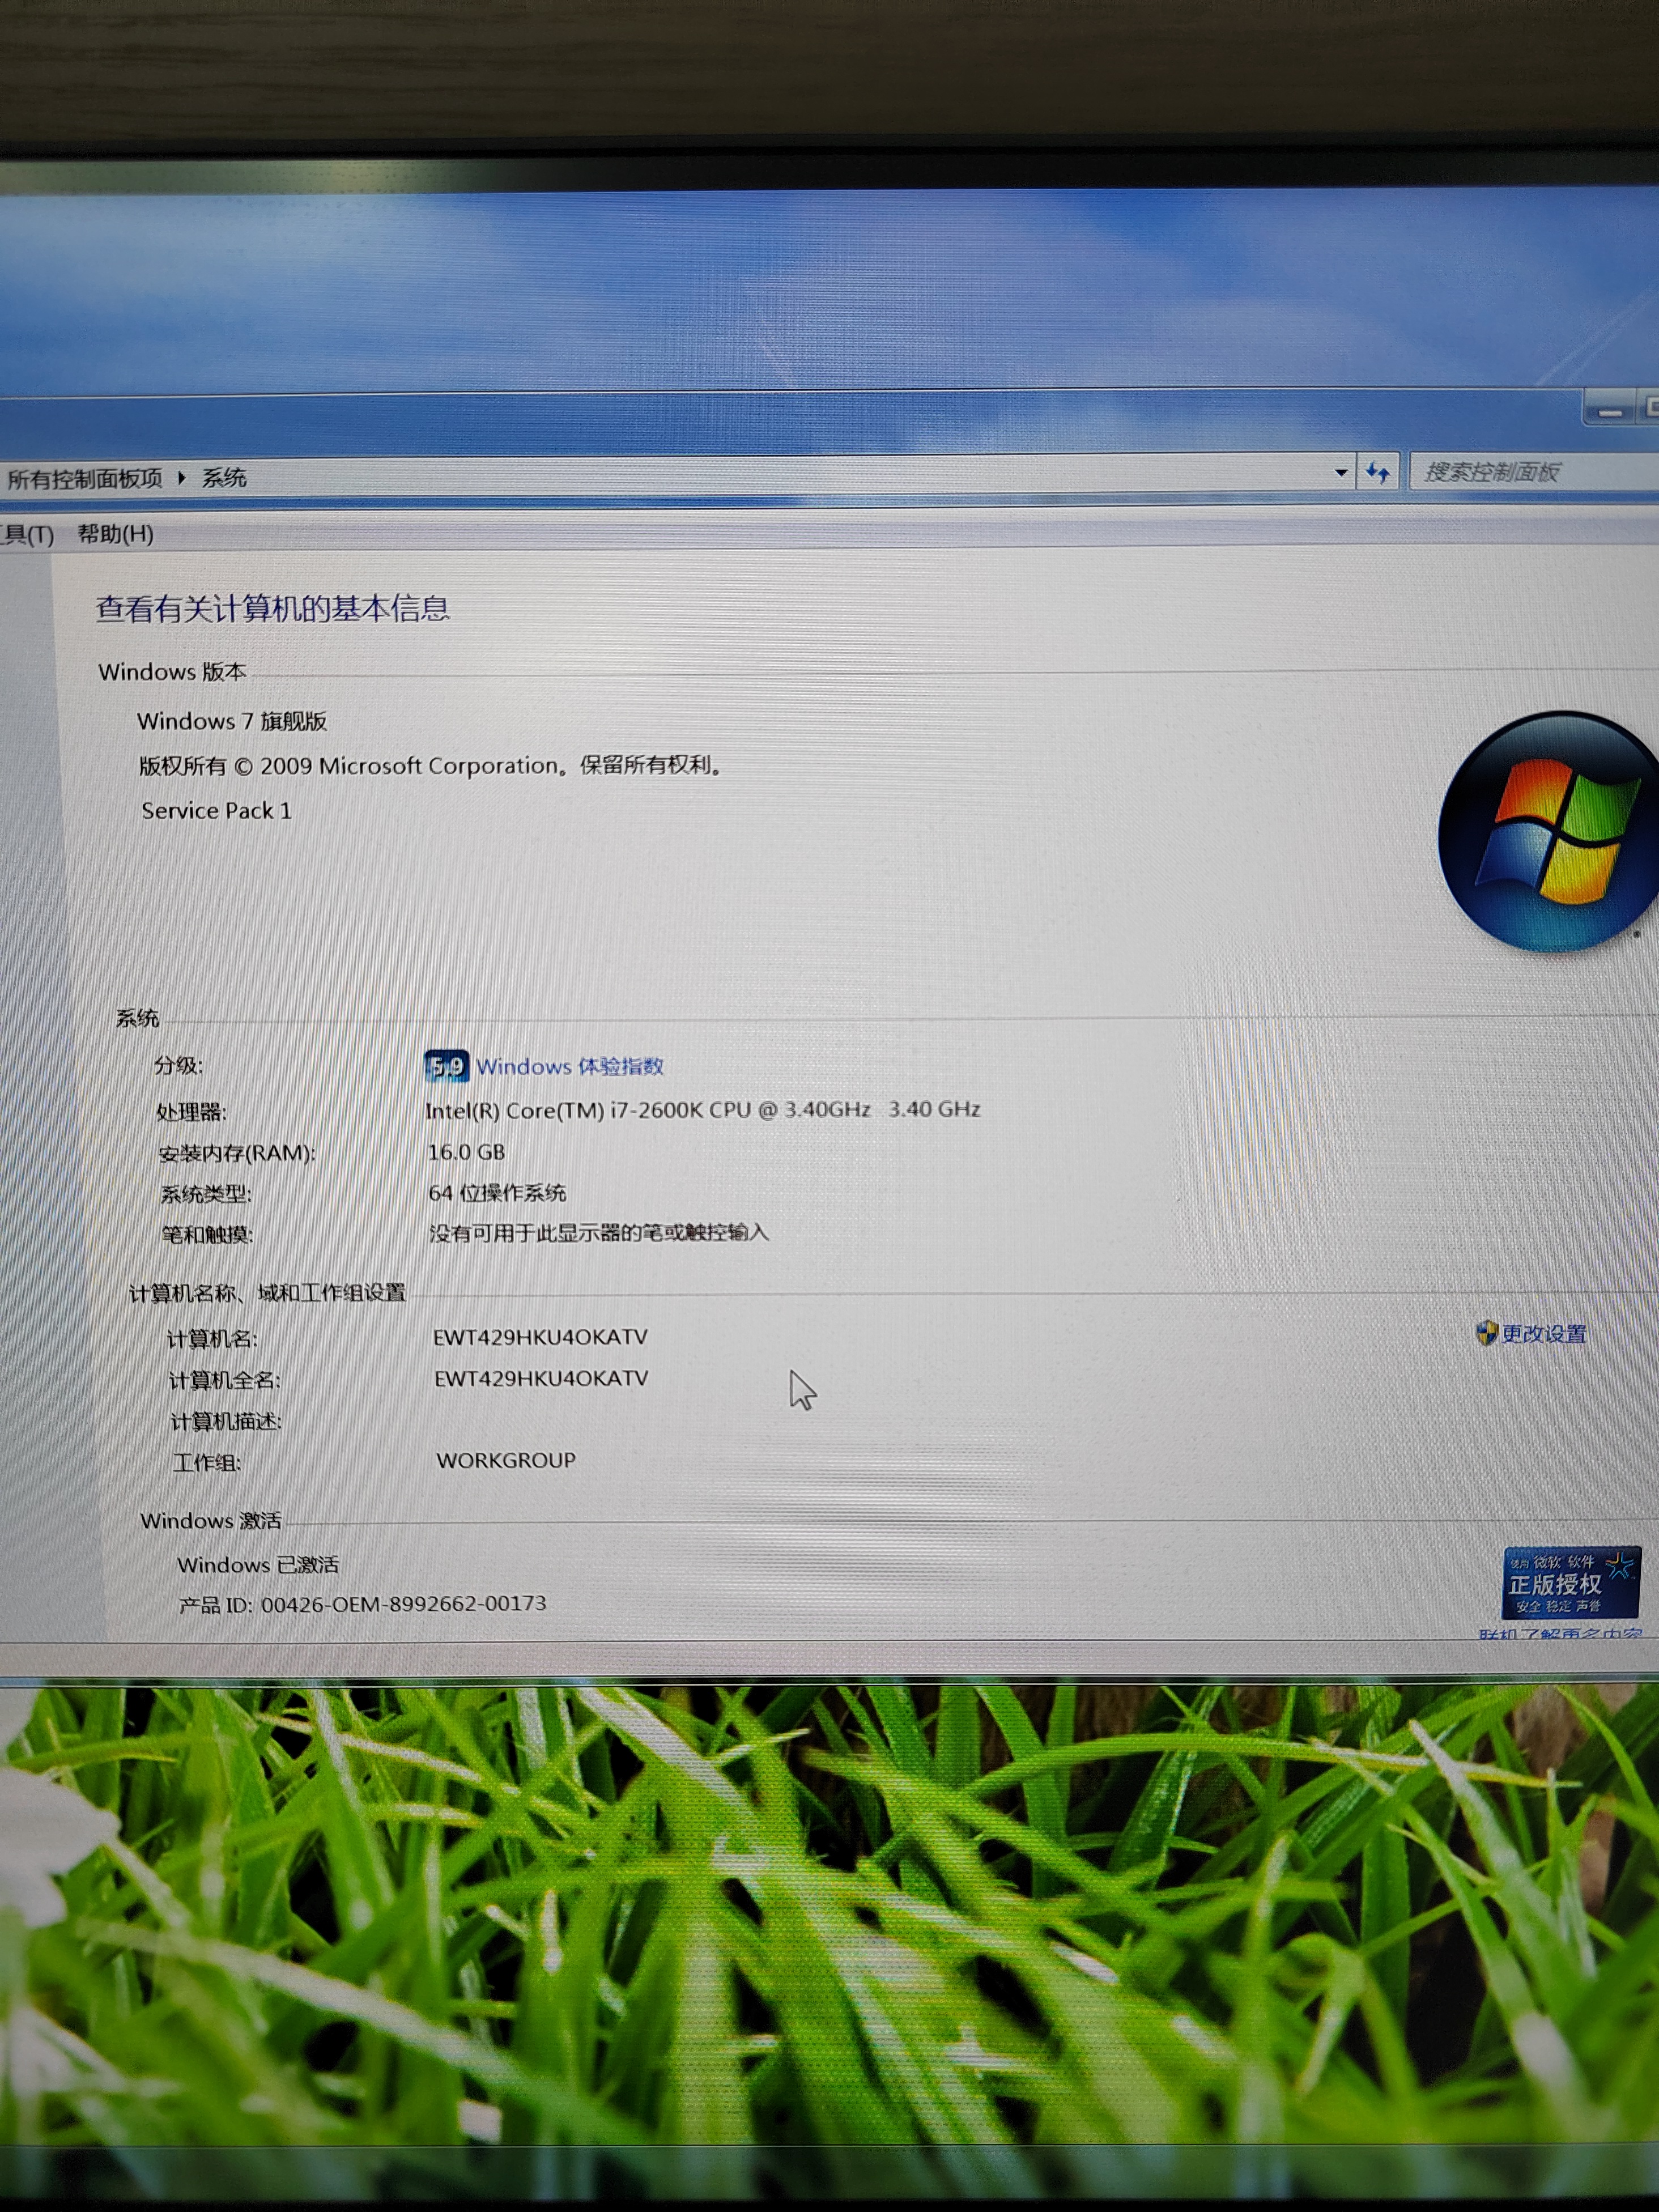Open the partially visible 工具(T) menu
Viewport: 1659px width, 2212px height.
27,535
